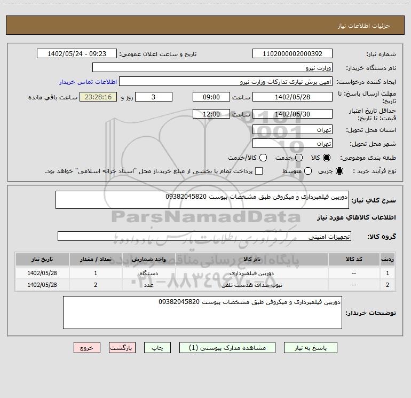Viewport: 411px width, 398px height.
Task: Click the تاریخ نیاز column header
Action: point(42,259)
